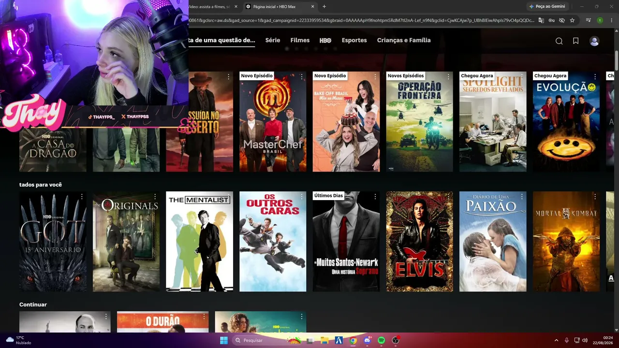Close the Vídeo: assista a filmes tab
619x348 pixels.
click(235, 6)
